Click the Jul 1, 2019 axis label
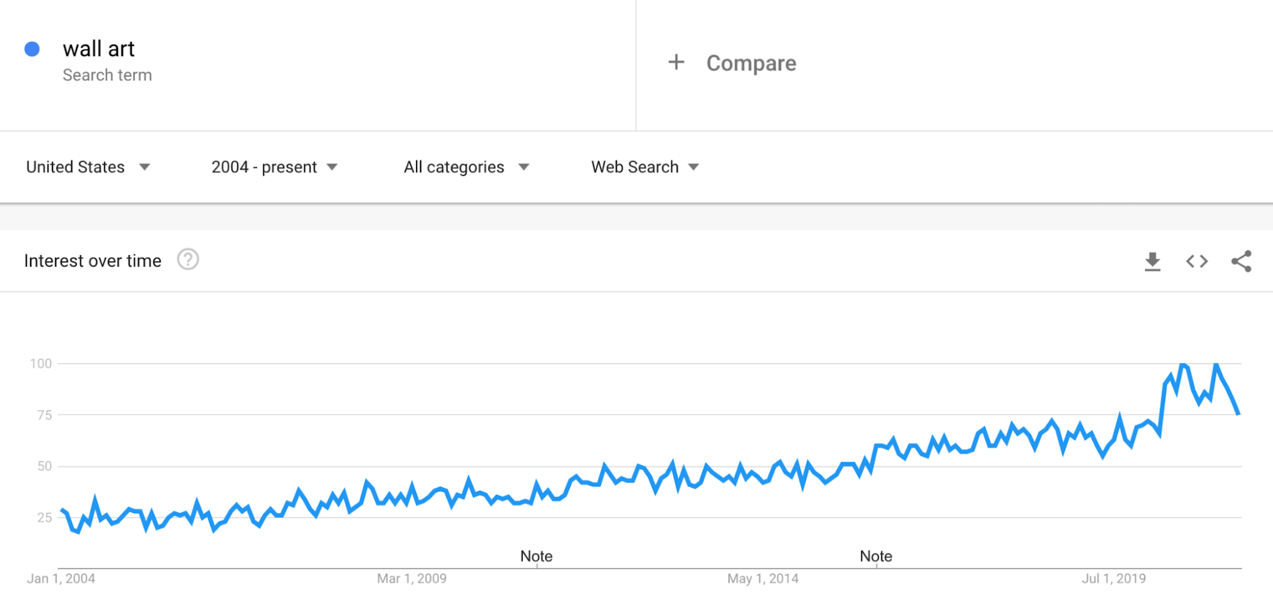 (x=1113, y=579)
